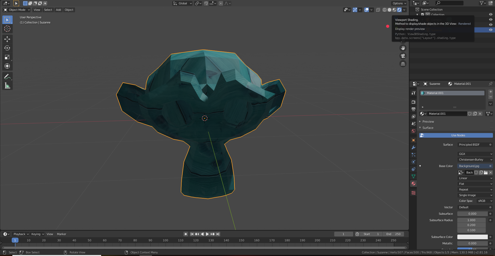Click the End frame field
This screenshot has width=495, height=256.
point(393,234)
